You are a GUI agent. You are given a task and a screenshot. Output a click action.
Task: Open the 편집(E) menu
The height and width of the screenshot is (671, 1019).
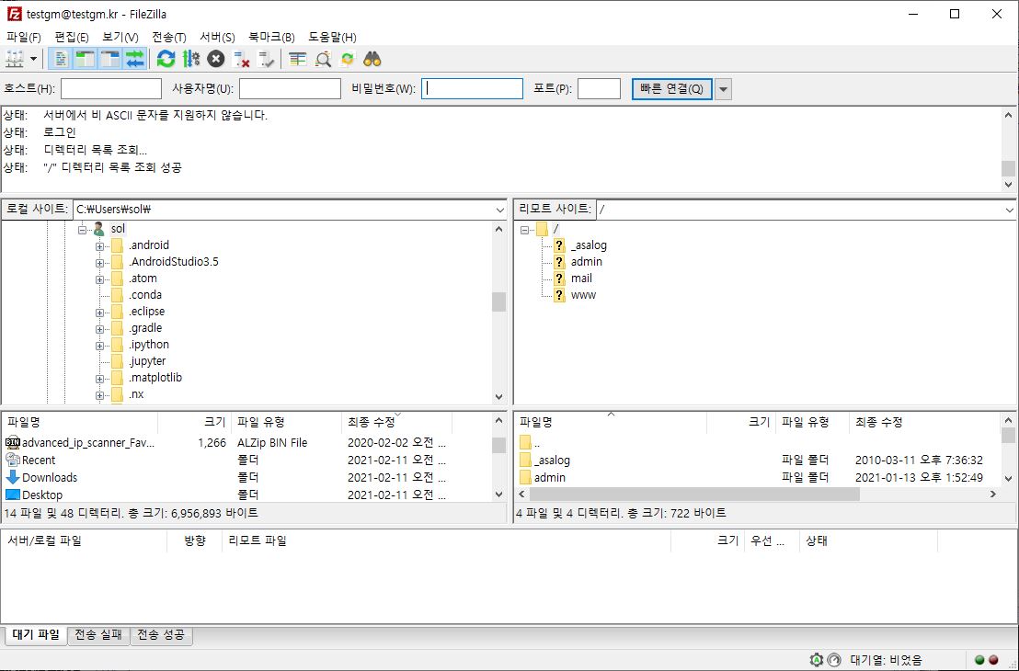72,37
